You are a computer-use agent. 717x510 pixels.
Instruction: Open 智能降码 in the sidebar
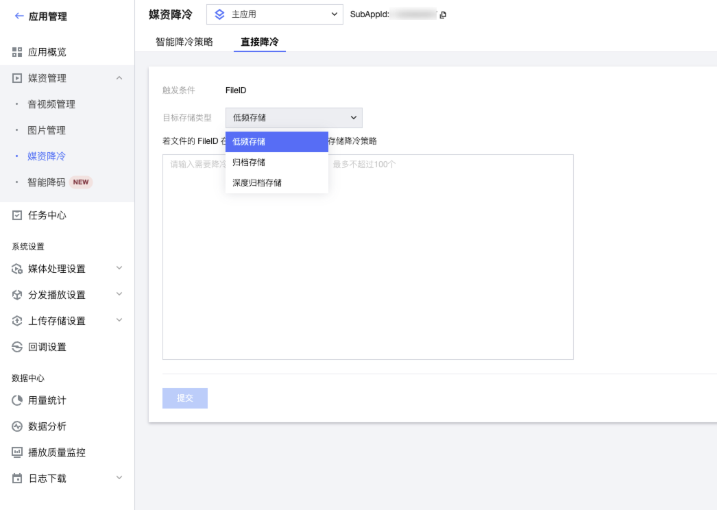click(47, 182)
